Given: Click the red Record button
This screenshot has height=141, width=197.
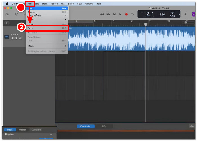Looking at the screenshot, I should [x=126, y=14].
